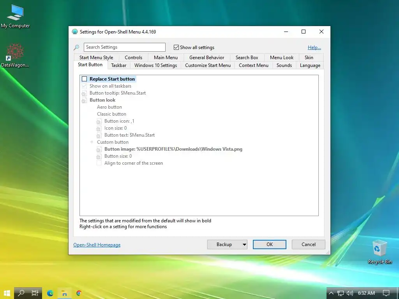Click the Open-Shell title bar shell icon
Image resolution: width=399 pixels, height=299 pixels.
click(x=74, y=32)
